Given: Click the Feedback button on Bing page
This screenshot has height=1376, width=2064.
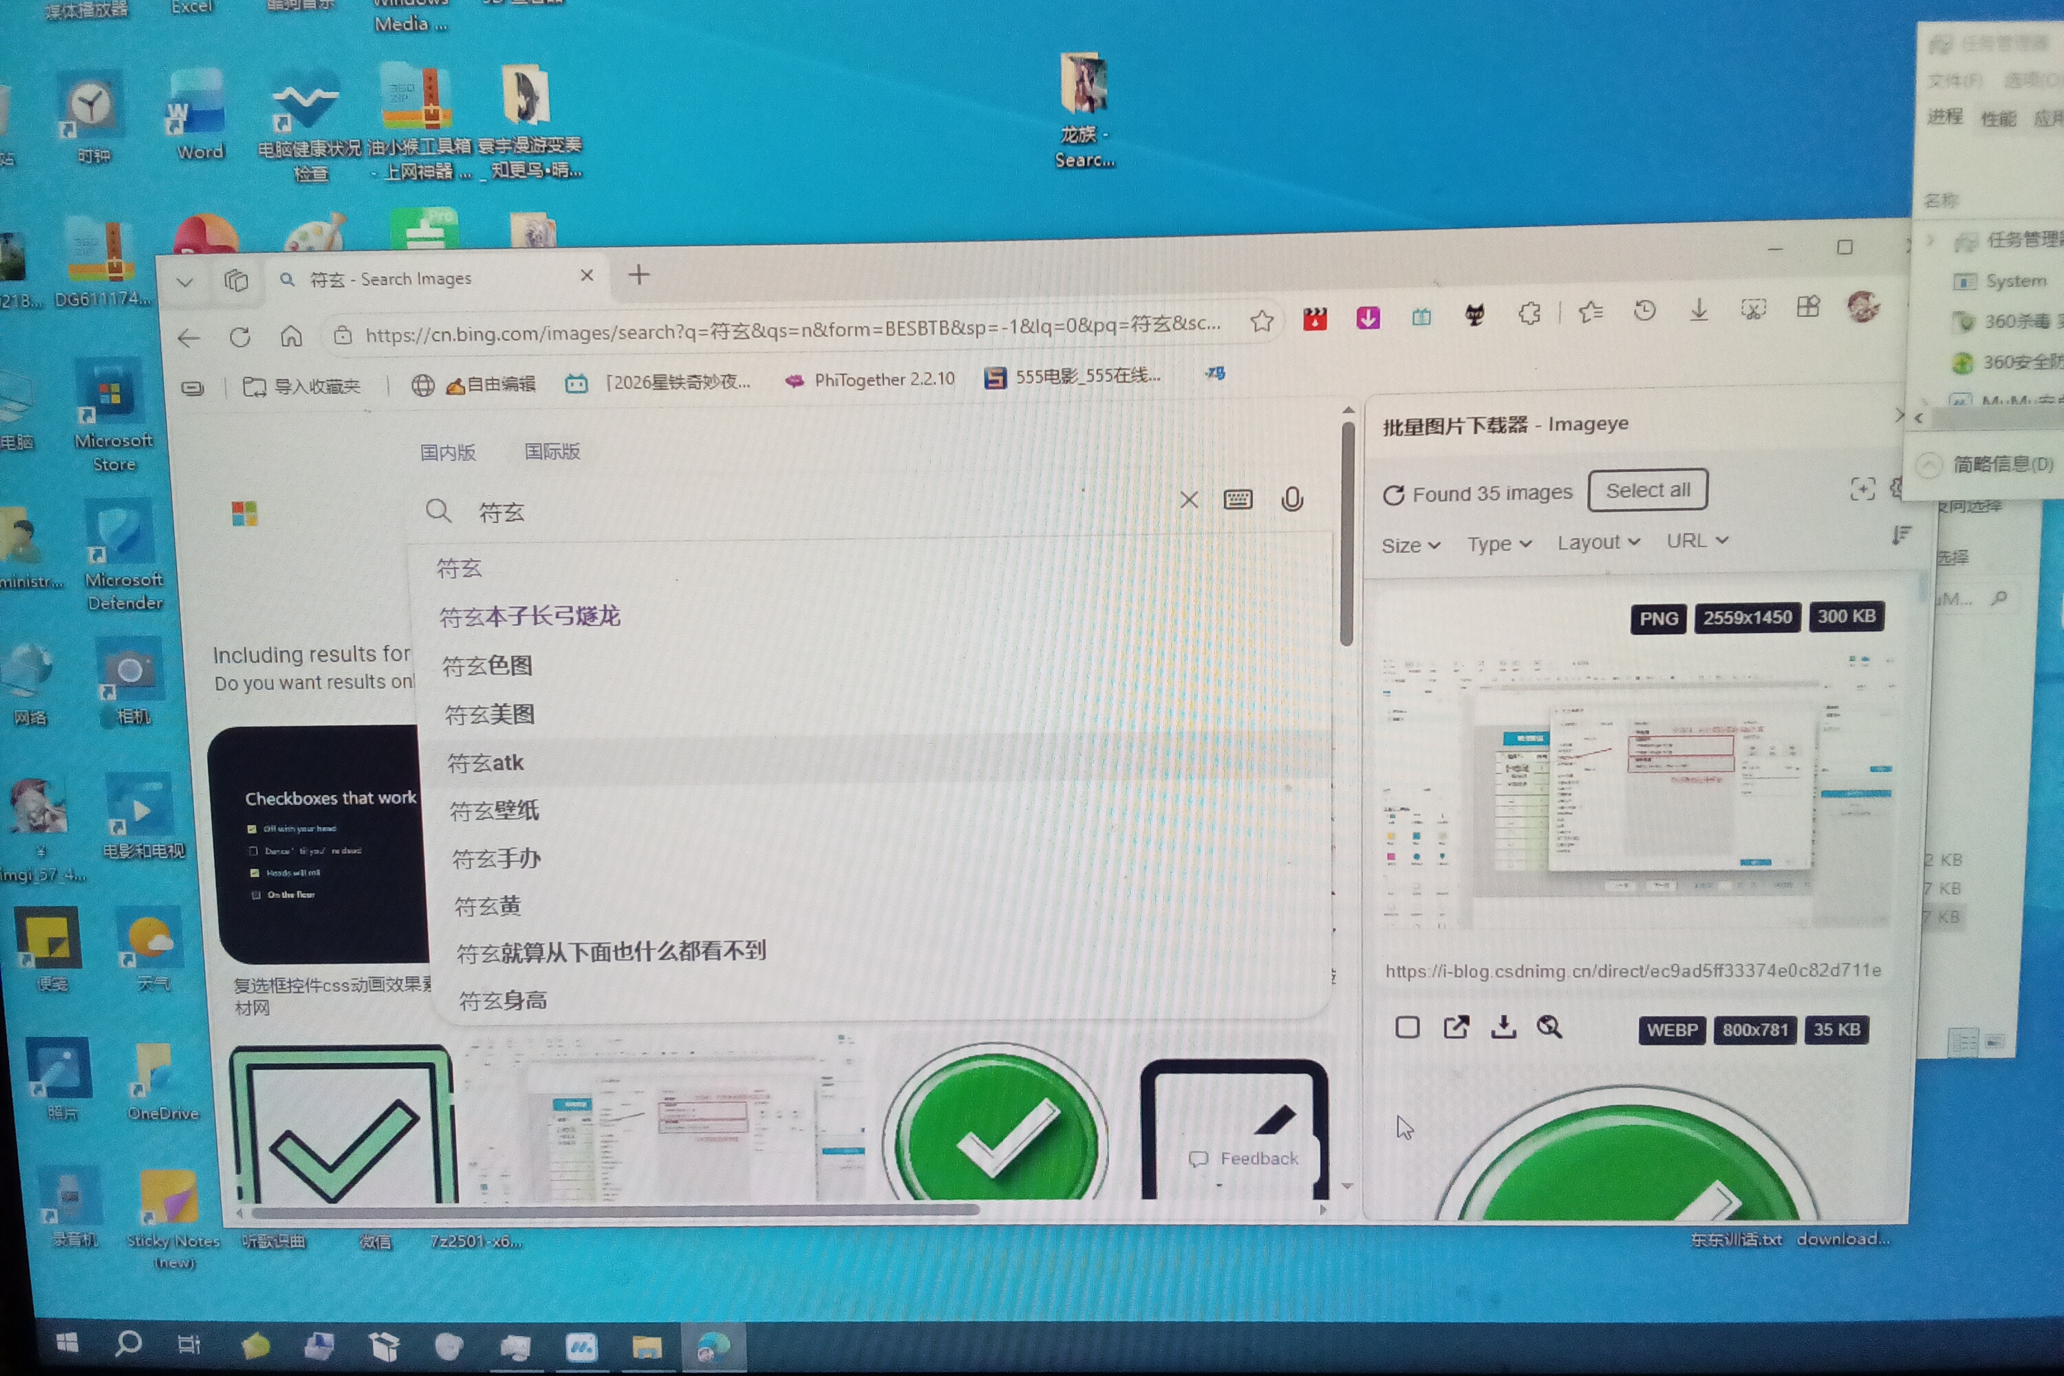Looking at the screenshot, I should click(x=1243, y=1159).
